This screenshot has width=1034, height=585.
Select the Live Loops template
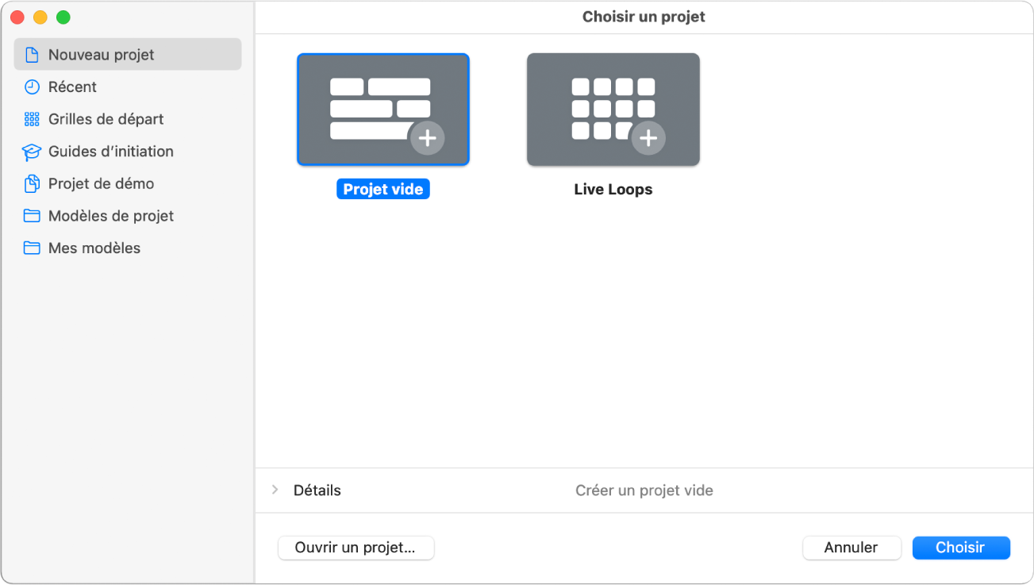(613, 109)
